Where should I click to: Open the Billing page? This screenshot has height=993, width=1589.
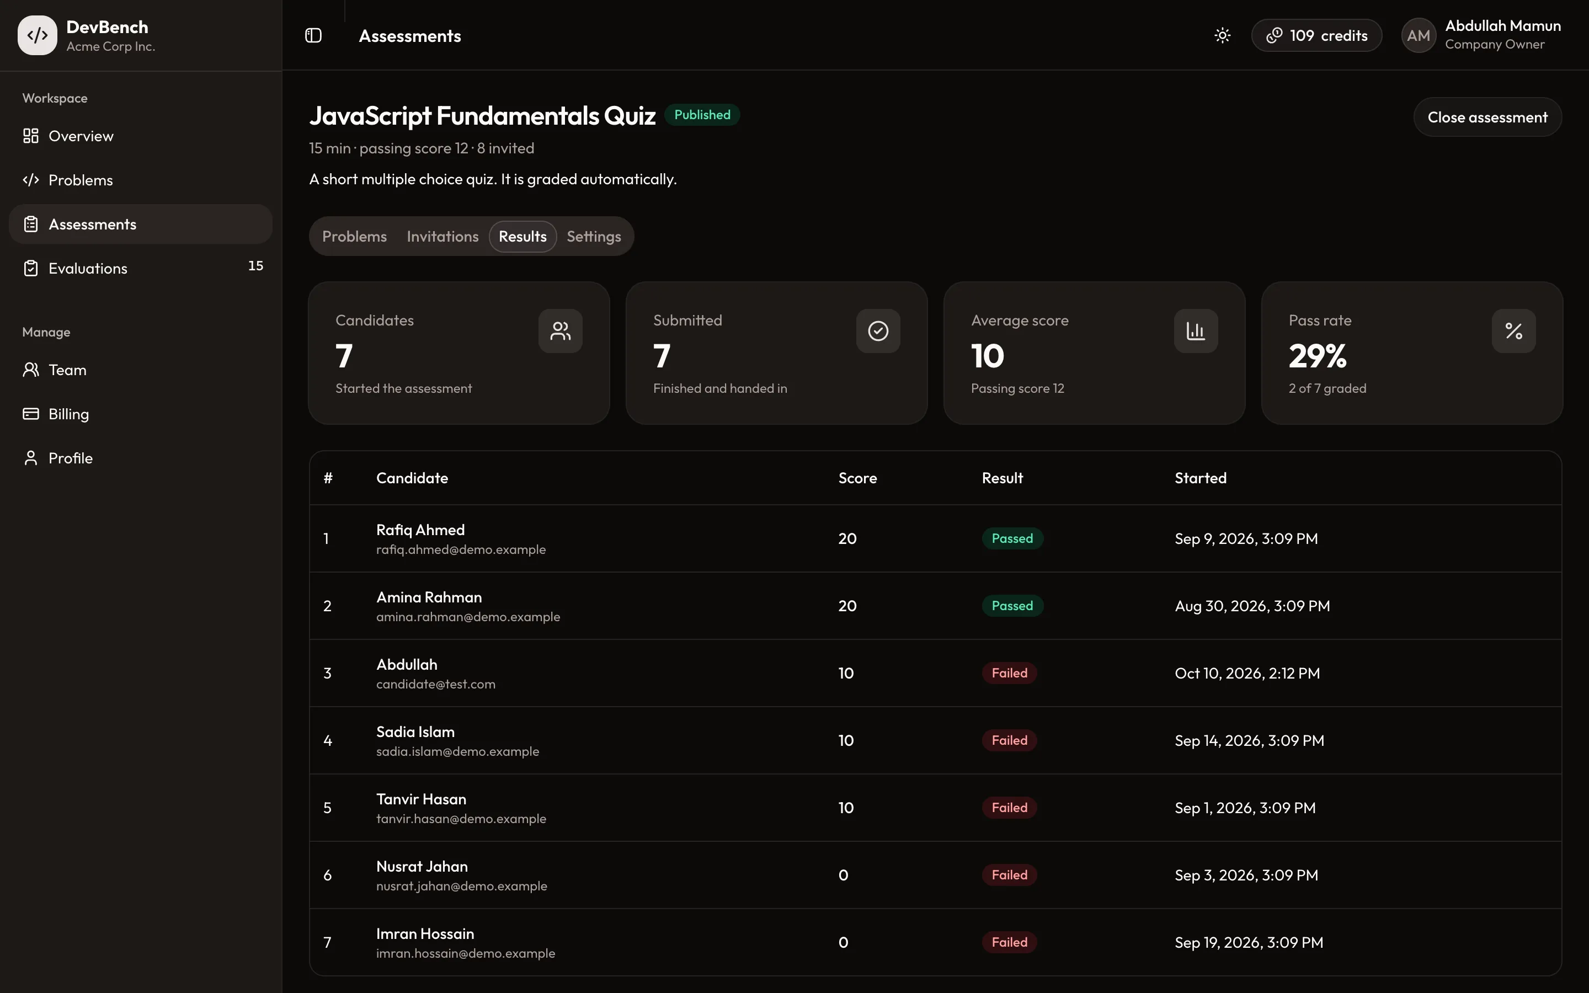(141, 414)
